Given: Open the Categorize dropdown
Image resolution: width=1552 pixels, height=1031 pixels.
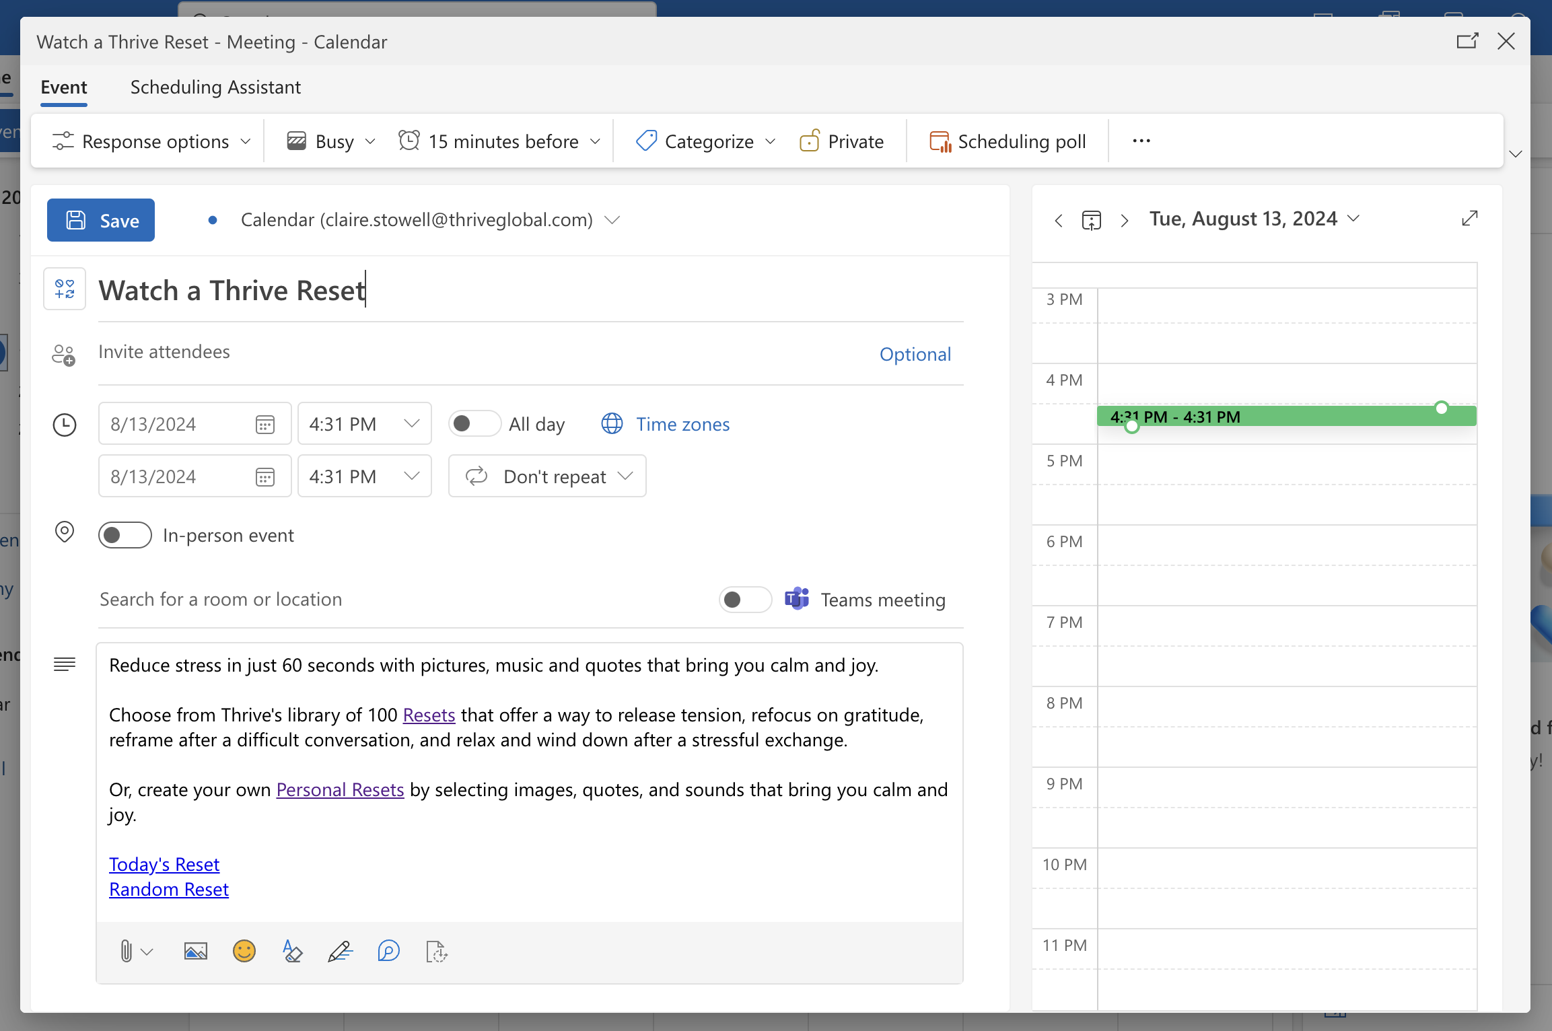Looking at the screenshot, I should [x=706, y=141].
